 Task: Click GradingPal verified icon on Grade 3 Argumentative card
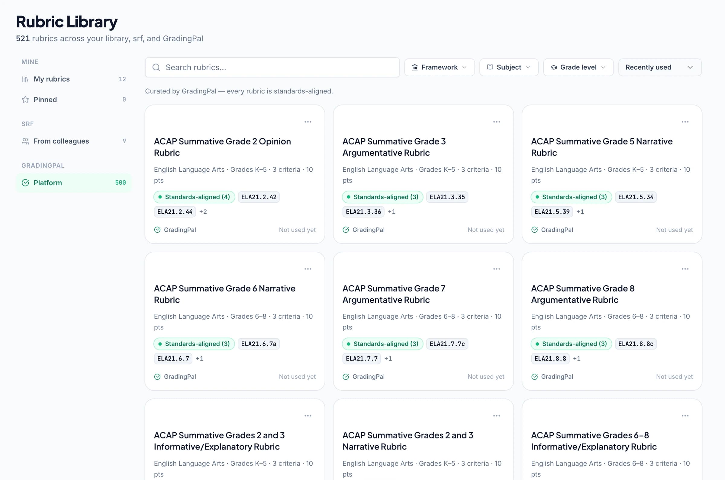[346, 230]
